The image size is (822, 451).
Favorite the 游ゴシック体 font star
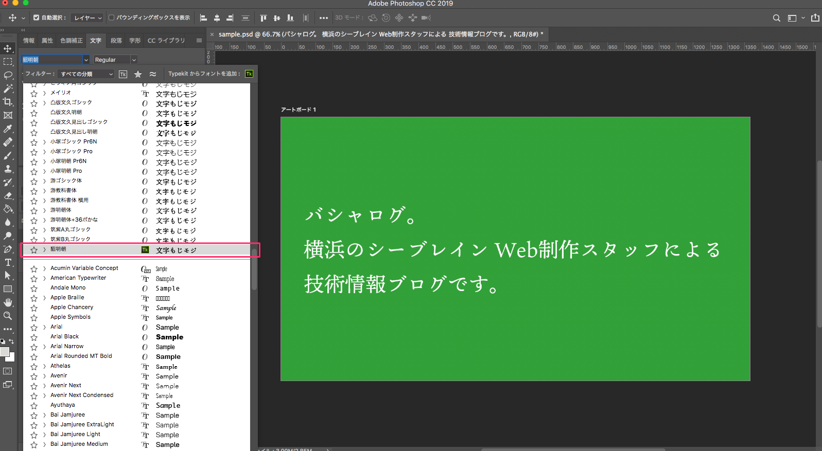[34, 181]
